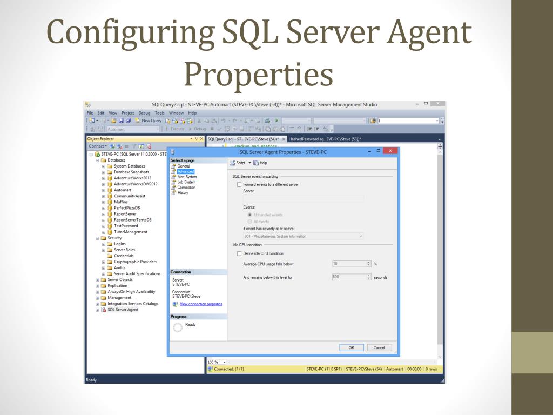553x415 pixels.
Task: Select the TutorManagement database row
Action: coord(131,232)
